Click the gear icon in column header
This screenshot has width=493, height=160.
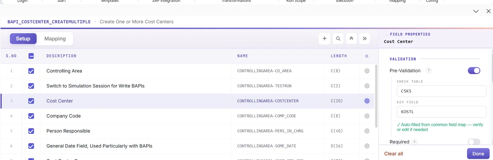[367, 56]
